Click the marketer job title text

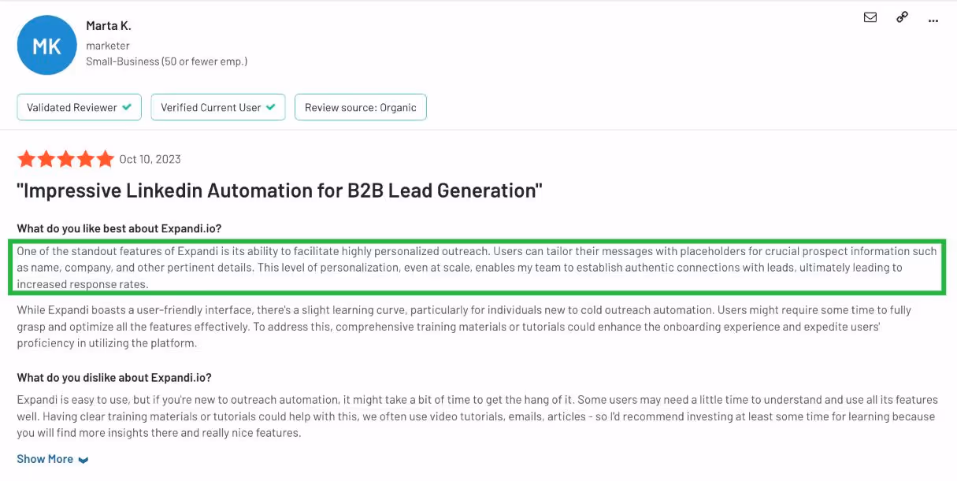tap(108, 46)
